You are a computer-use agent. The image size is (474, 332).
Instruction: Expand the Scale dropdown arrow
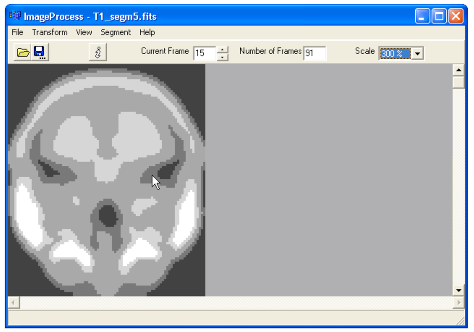coord(418,54)
